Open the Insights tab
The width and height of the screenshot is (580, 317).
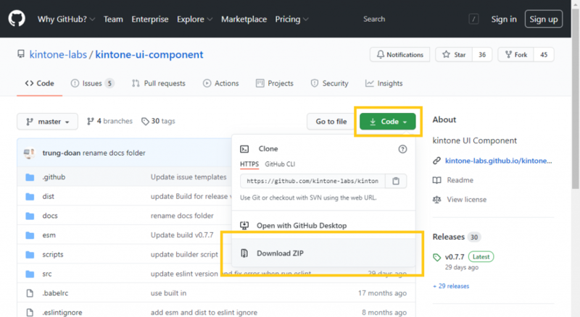click(x=384, y=83)
